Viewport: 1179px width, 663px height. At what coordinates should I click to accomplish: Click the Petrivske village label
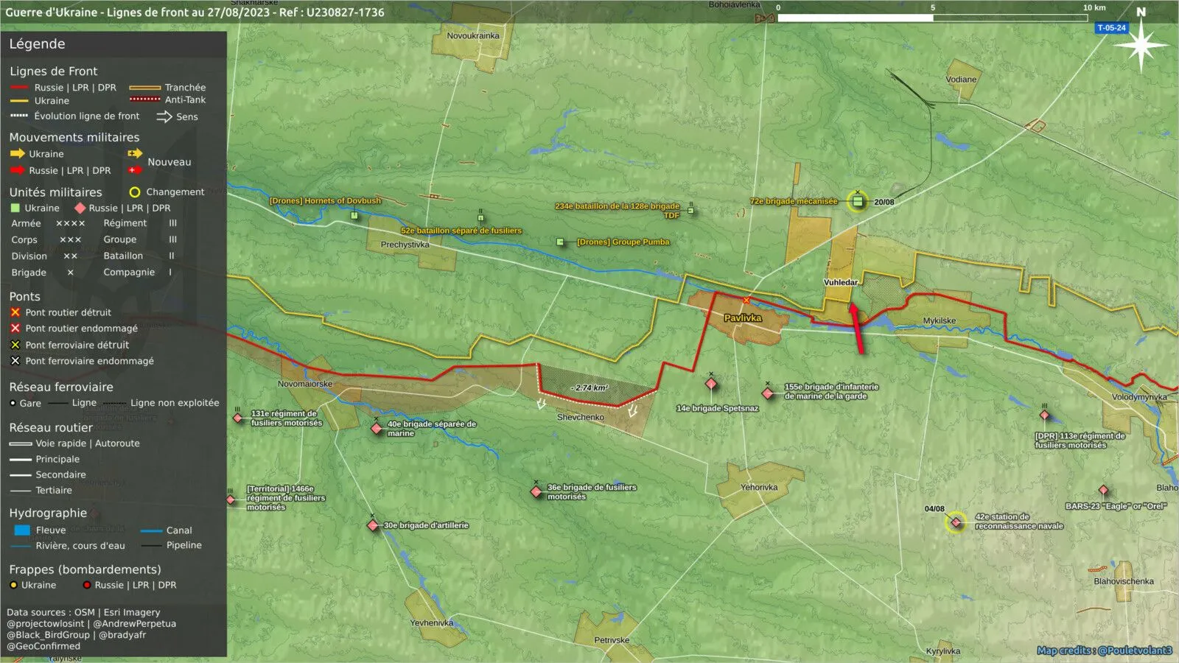[612, 640]
